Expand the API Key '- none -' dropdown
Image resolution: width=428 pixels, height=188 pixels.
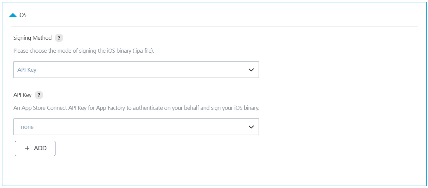point(136,127)
